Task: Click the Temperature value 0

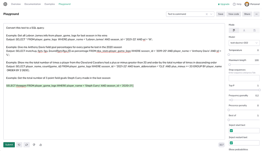Action: 258,50
